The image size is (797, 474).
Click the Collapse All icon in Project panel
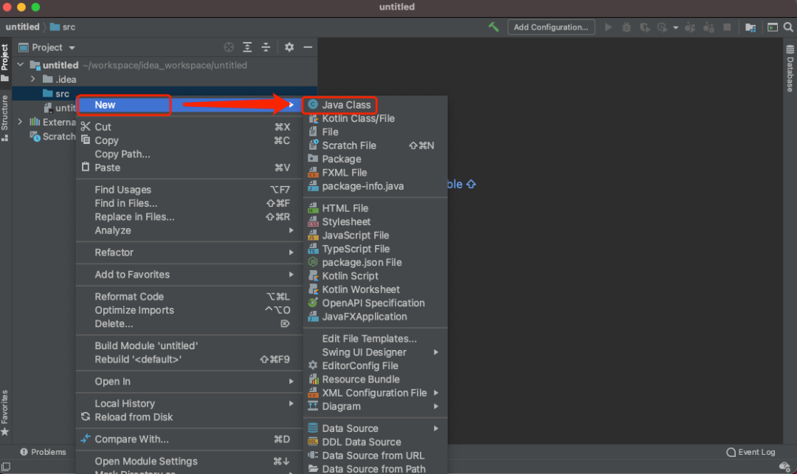pyautogui.click(x=266, y=47)
